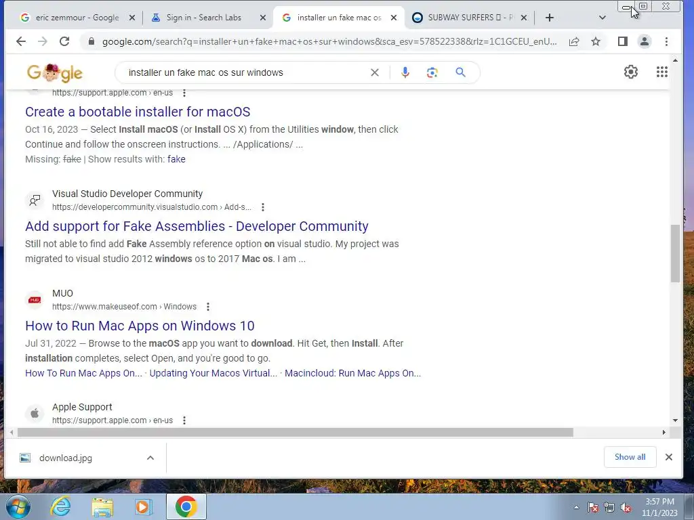Open more options for Visual Studio result

pos(263,207)
